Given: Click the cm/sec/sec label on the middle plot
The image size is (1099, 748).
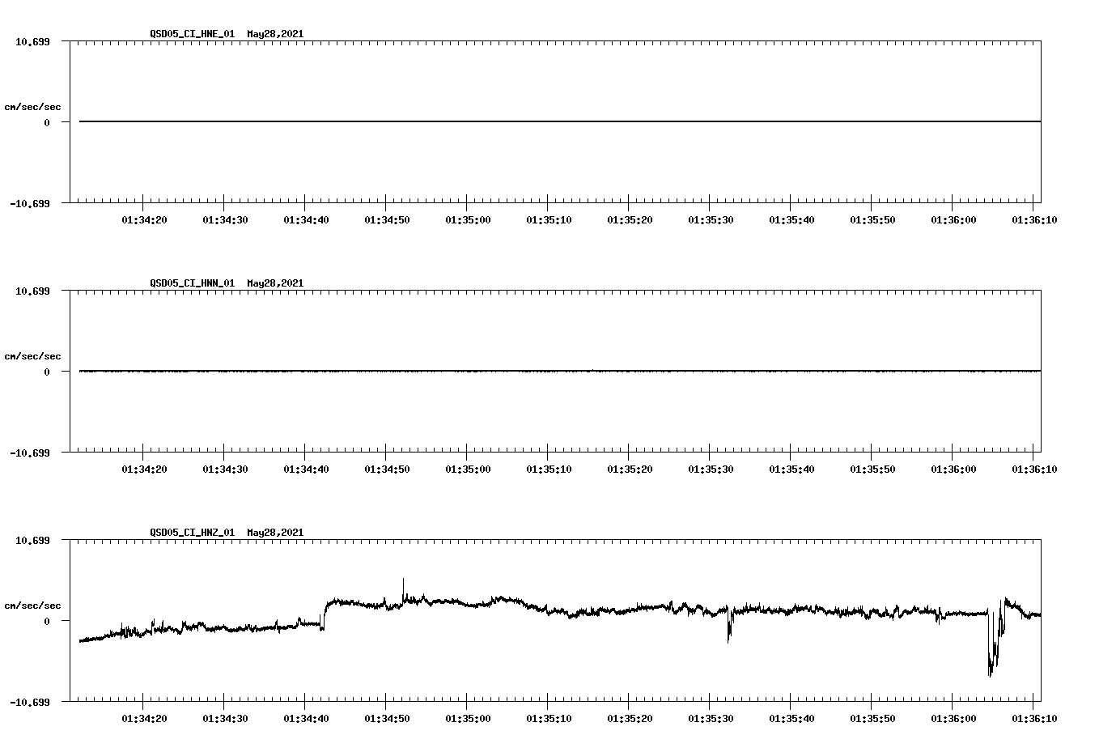Looking at the screenshot, I should click(x=33, y=355).
